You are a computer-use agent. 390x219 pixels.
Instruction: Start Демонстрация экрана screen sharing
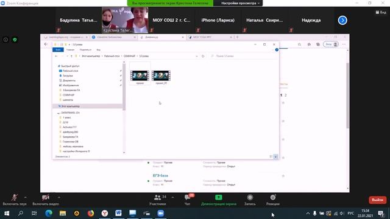coord(219,200)
